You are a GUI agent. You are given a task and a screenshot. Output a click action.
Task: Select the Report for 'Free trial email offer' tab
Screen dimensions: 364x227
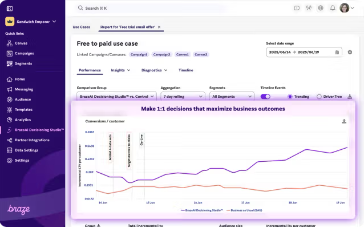128,27
